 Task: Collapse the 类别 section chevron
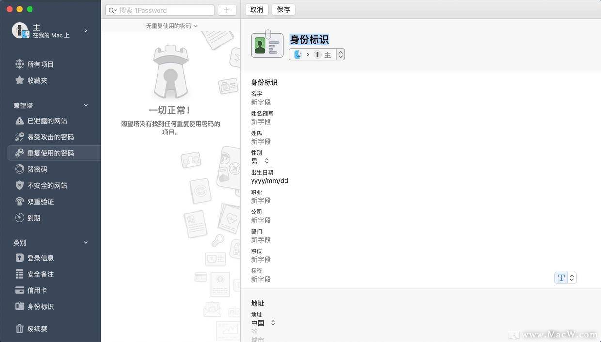click(x=86, y=243)
